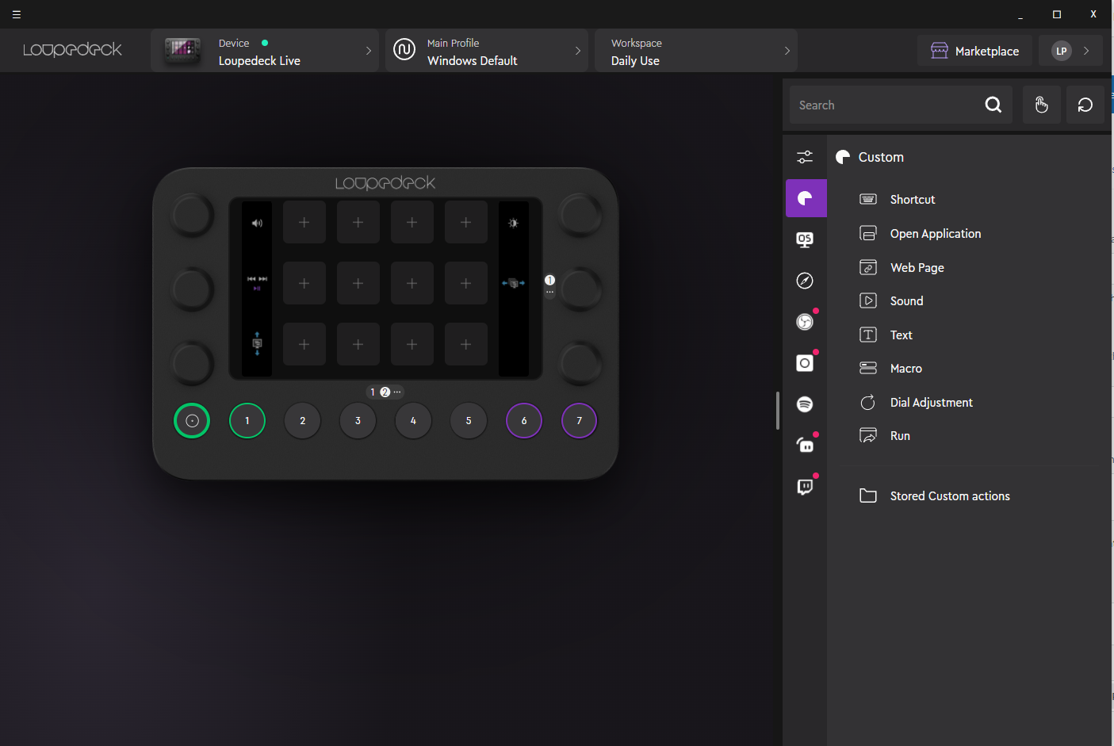Select the compass plugin sidebar icon
This screenshot has height=746, width=1114.
click(805, 281)
